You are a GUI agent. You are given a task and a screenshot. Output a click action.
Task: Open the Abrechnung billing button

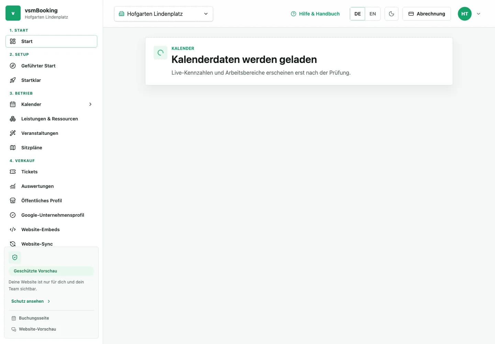pyautogui.click(x=427, y=14)
